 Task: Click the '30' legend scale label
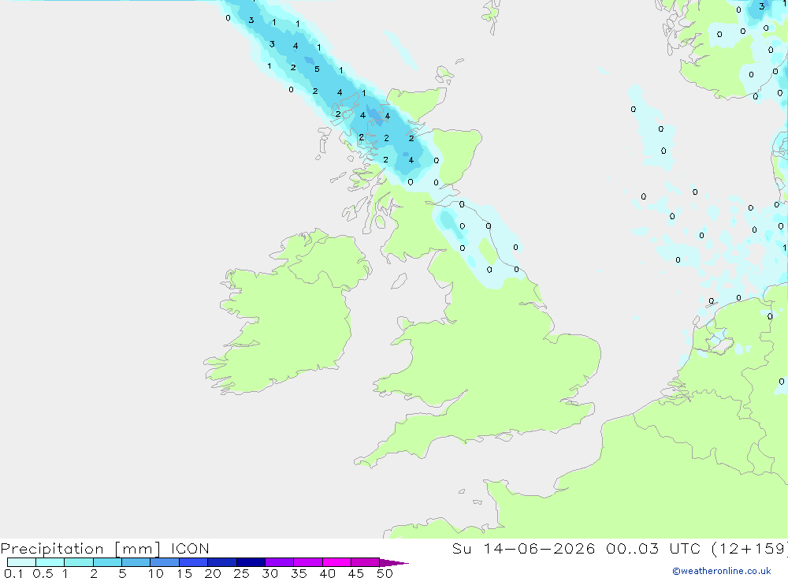pos(270,573)
